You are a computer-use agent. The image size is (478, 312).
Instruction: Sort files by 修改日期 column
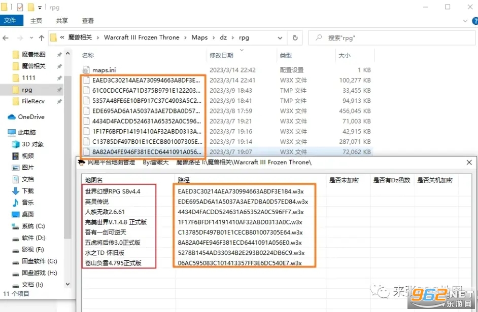pyautogui.click(x=221, y=55)
